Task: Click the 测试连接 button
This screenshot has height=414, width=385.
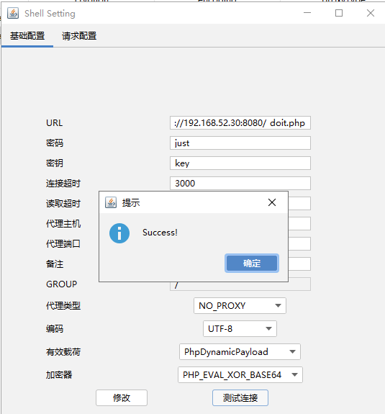Action: point(240,397)
